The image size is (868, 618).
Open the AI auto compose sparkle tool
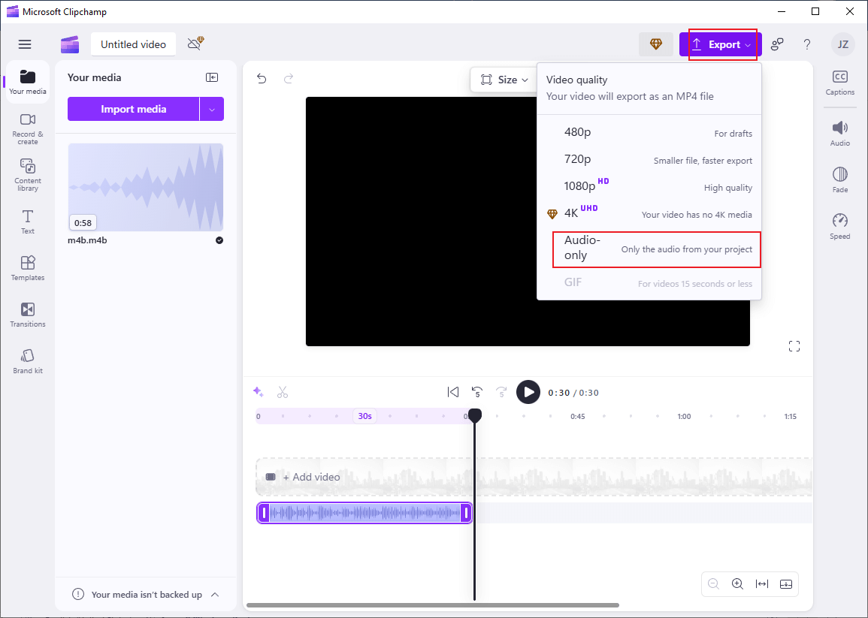coord(258,392)
